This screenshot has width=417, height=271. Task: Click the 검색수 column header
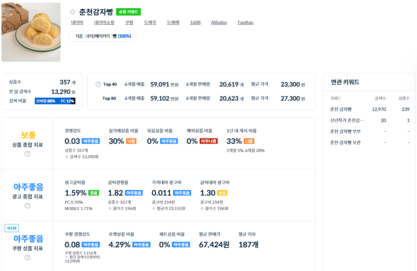380,98
